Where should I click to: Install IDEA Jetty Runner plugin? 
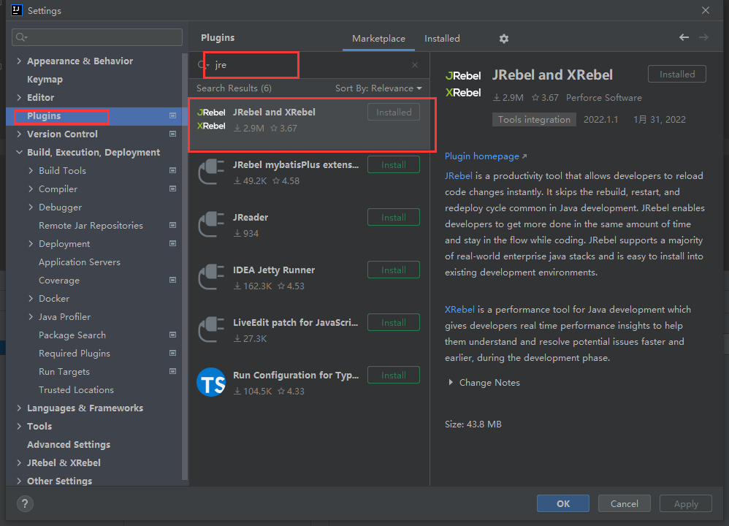tap(393, 270)
